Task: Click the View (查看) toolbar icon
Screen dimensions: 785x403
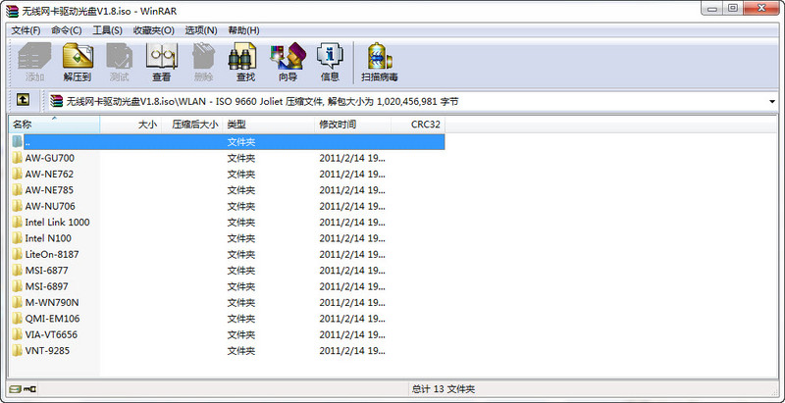Action: [161, 63]
